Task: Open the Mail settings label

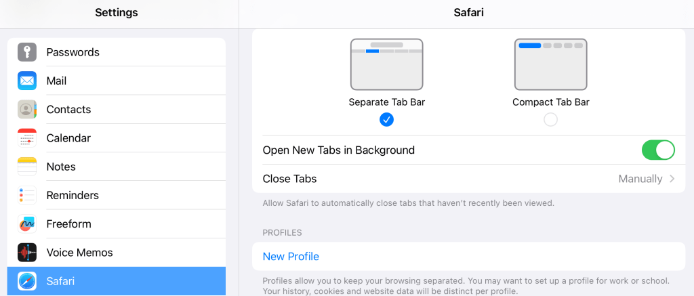Action: tap(56, 81)
